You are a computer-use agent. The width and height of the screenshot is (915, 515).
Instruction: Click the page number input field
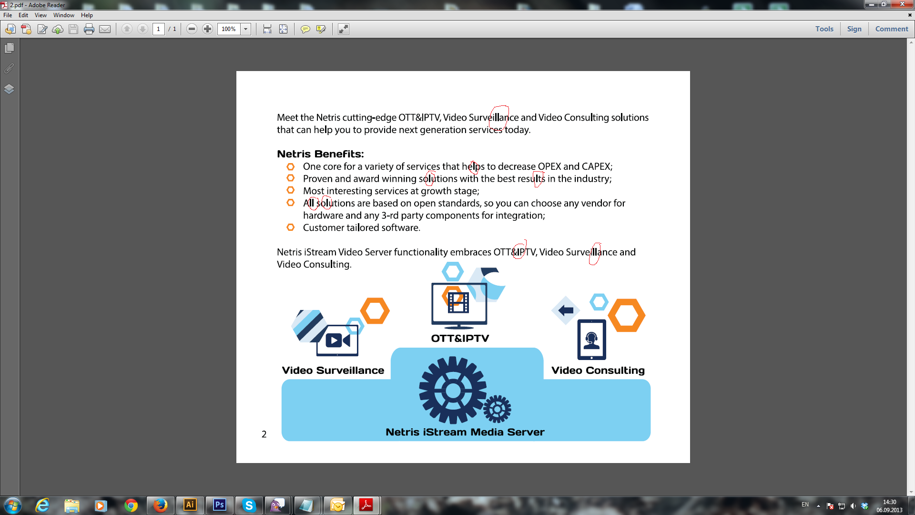coord(159,29)
